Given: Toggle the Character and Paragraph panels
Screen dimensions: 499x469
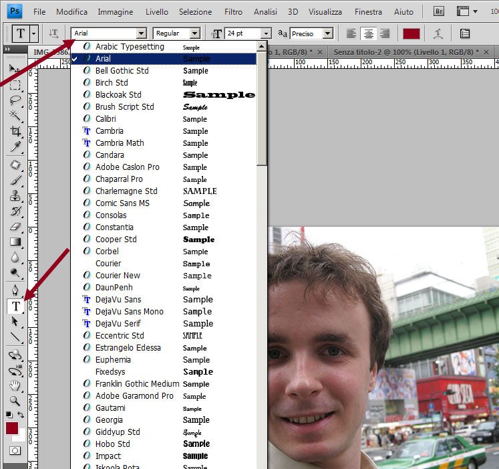Looking at the screenshot, I should [x=465, y=33].
